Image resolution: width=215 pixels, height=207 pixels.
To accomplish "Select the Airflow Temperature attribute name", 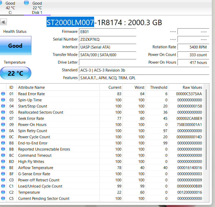I will (36, 168).
